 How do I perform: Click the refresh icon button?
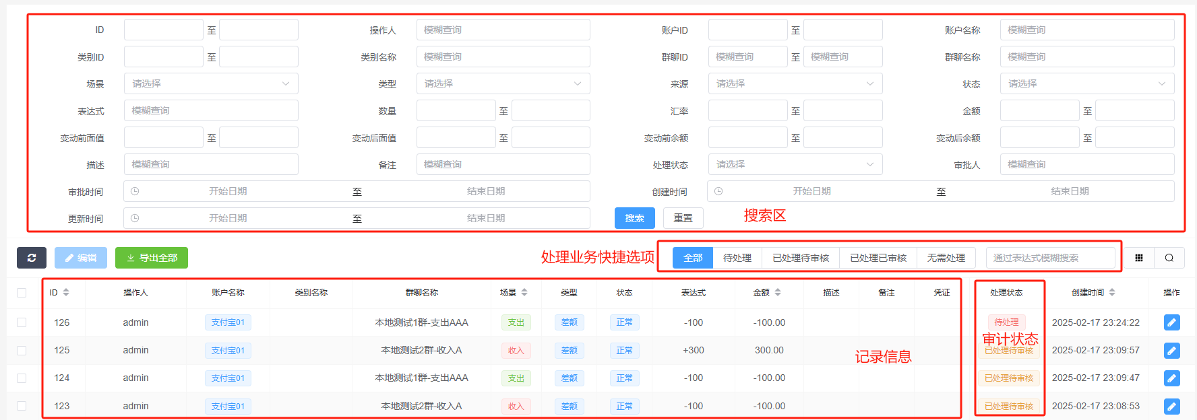tap(32, 258)
